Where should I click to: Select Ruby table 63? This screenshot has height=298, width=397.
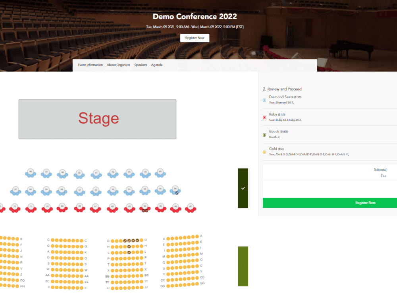[130, 208]
